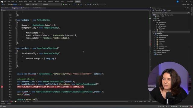
Task: Collapse the Client project node
Action: pos(153,21)
